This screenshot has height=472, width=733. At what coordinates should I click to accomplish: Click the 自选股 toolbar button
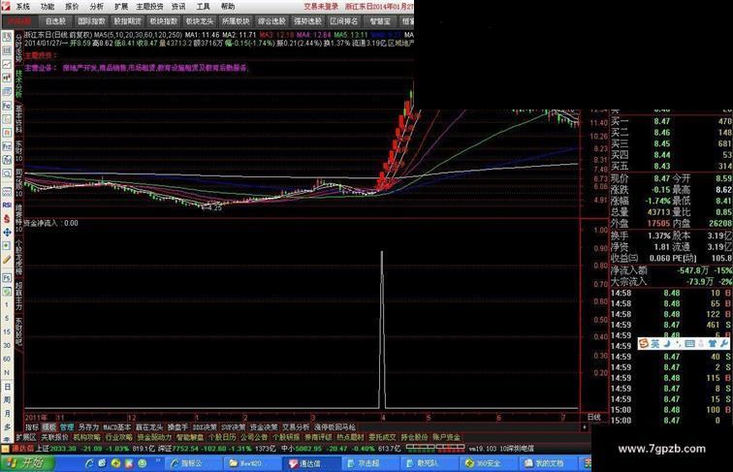click(x=55, y=21)
